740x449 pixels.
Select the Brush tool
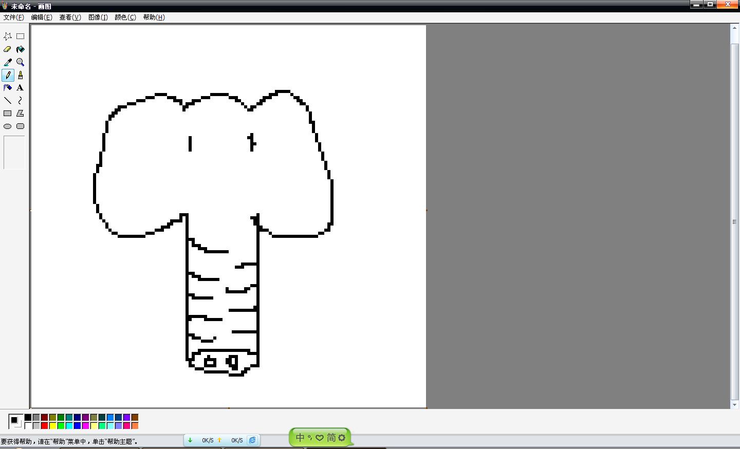(x=21, y=75)
